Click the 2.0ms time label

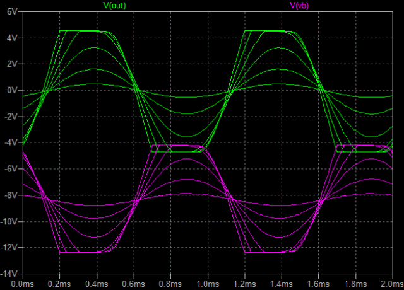[392, 284]
